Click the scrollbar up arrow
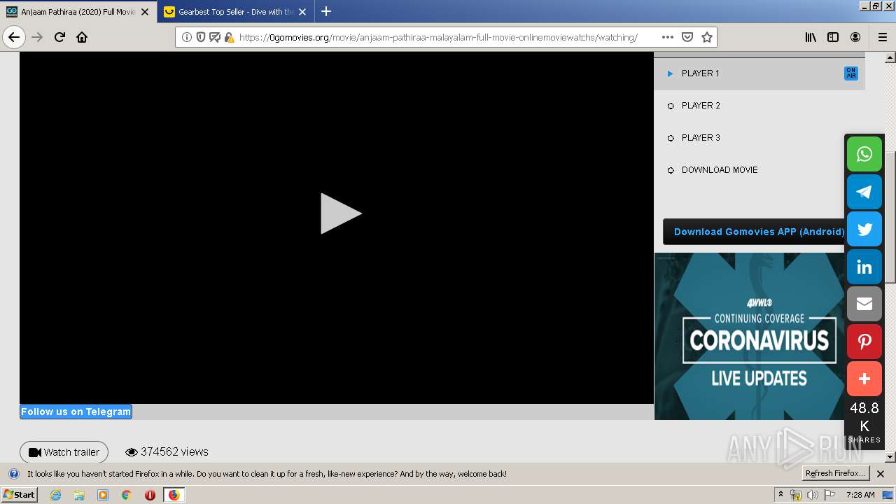This screenshot has height=504, width=896. click(x=890, y=57)
